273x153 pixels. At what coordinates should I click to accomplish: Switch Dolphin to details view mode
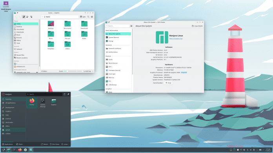[31, 17]
